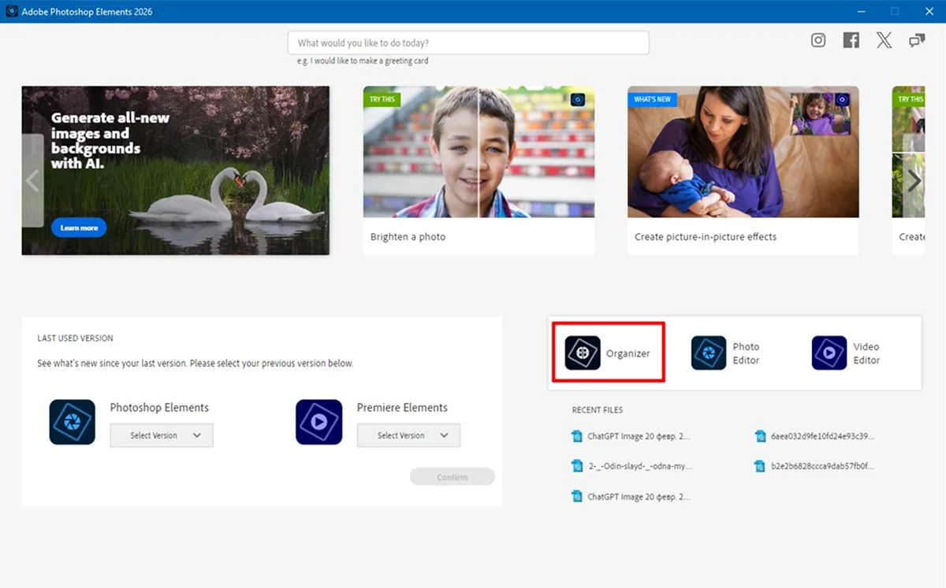
Task: Click Photo Editor badge on picture-in-picture card
Action: point(842,99)
